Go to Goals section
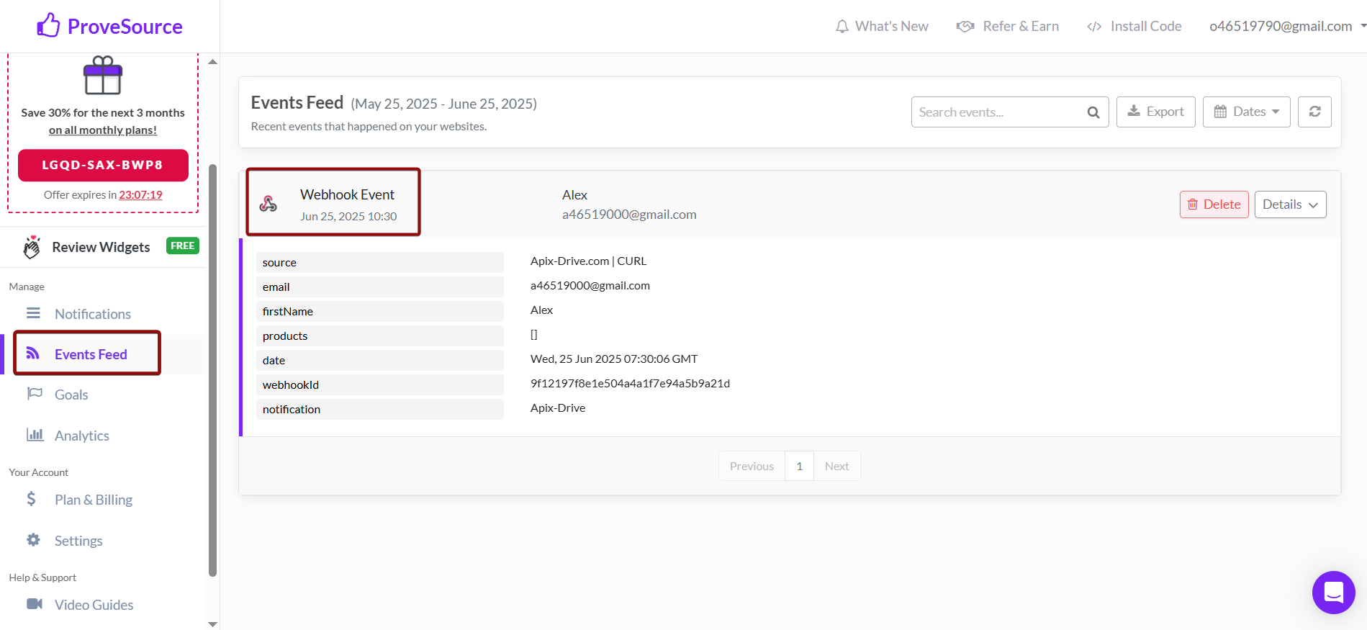Image resolution: width=1367 pixels, height=630 pixels. pos(71,395)
